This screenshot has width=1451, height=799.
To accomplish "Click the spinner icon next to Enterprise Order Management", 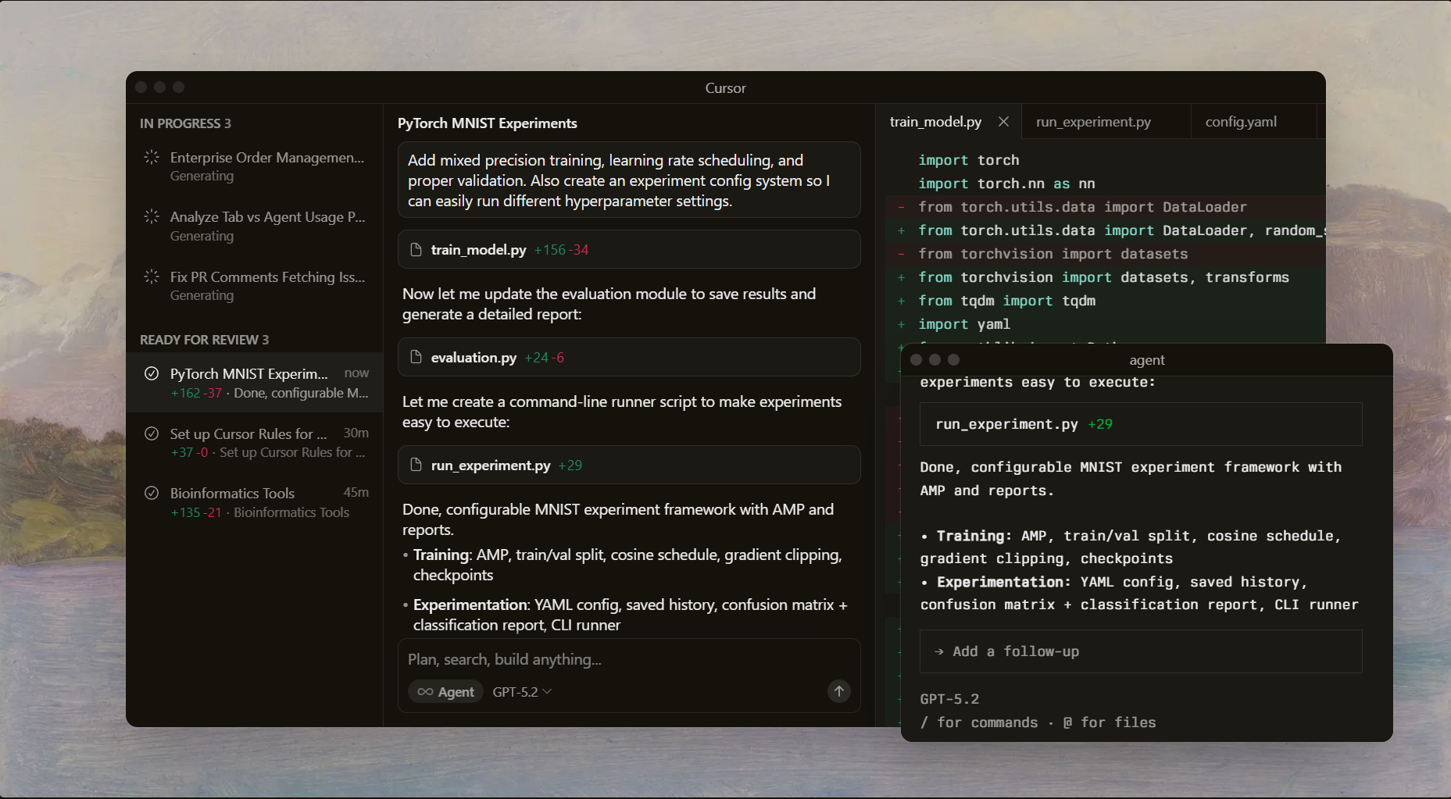I will pos(151,158).
